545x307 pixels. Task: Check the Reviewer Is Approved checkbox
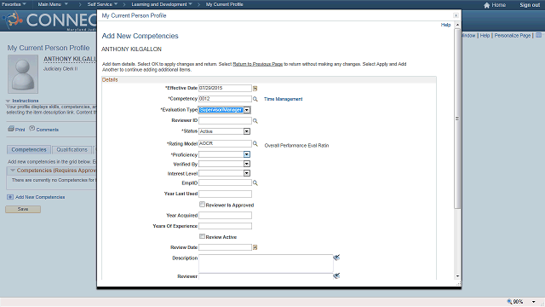(202, 205)
